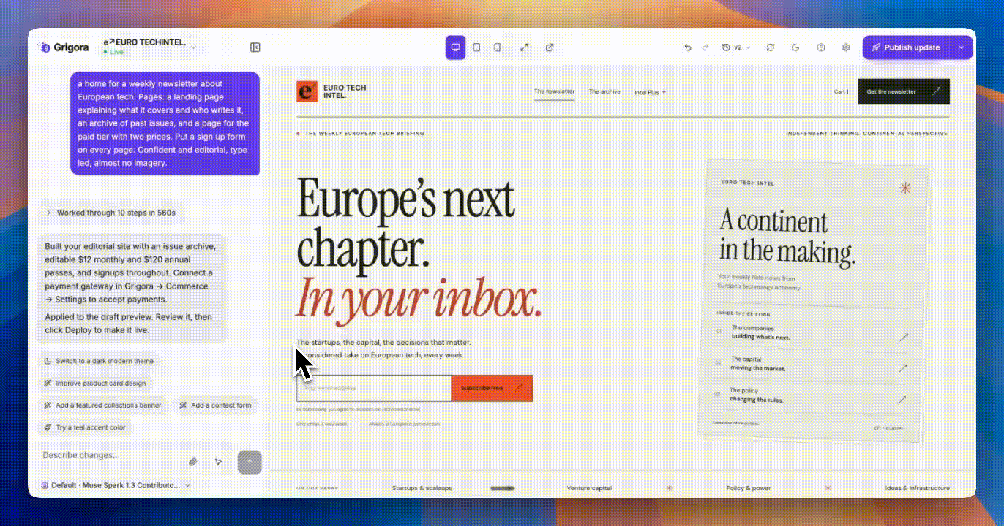Switch preview to tablet view
This screenshot has height=526, width=1004.
coord(476,47)
